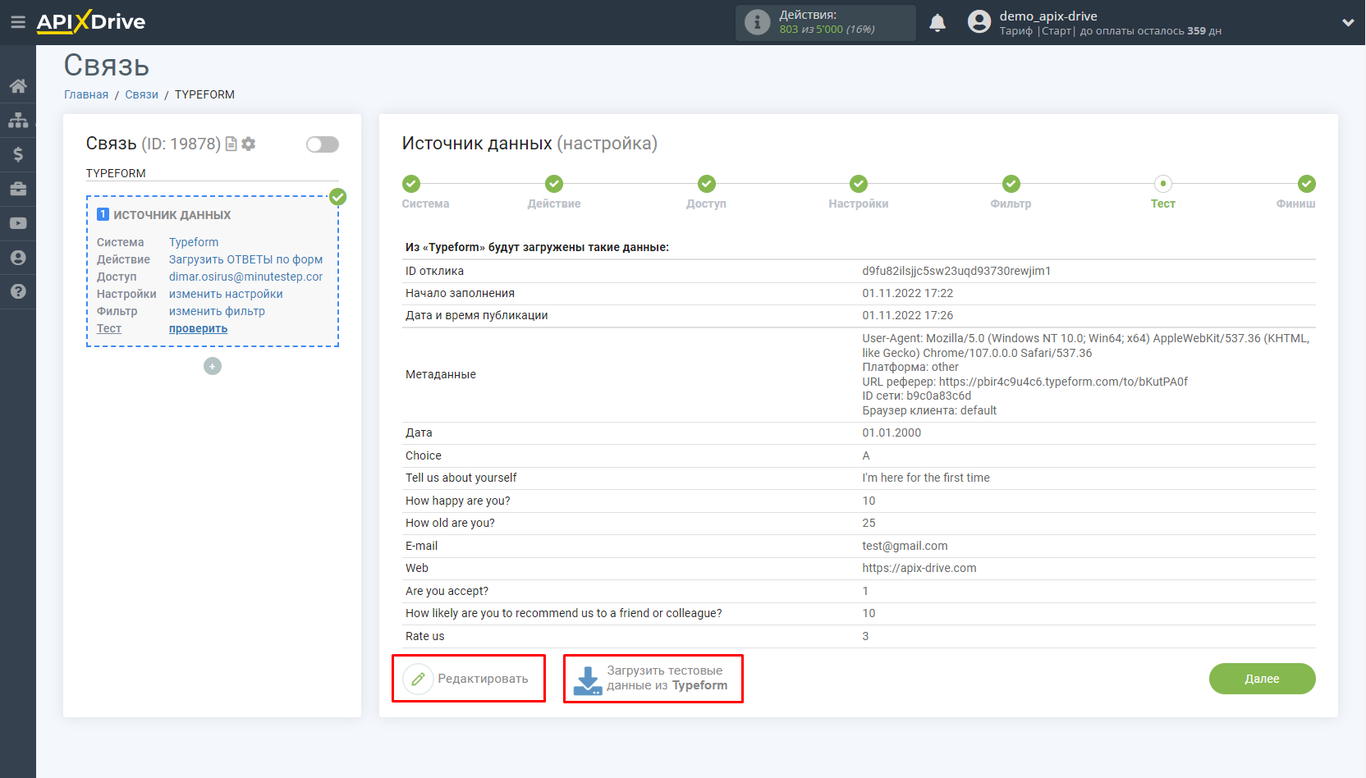Open the profile icon in sidebar
The height and width of the screenshot is (778, 1366).
click(18, 258)
